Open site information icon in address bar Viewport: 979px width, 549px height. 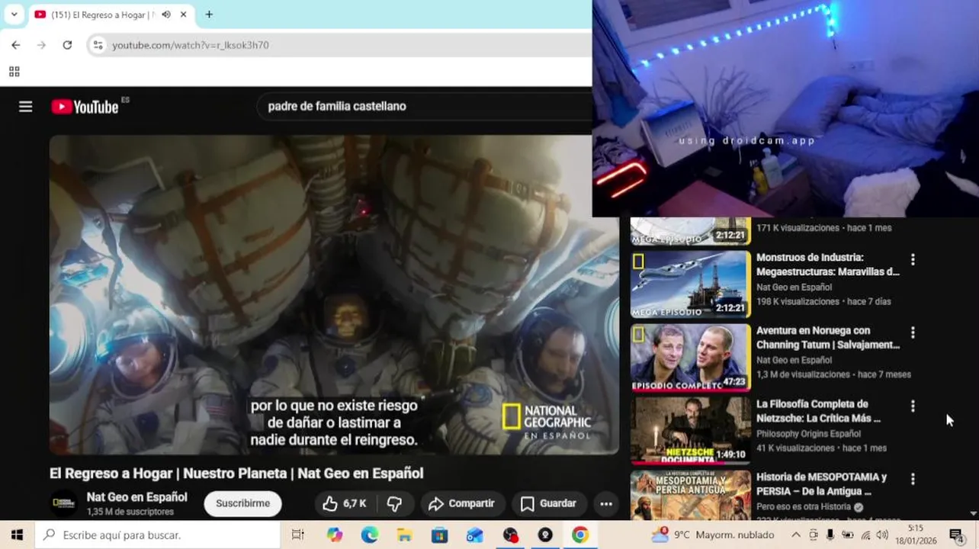click(98, 45)
